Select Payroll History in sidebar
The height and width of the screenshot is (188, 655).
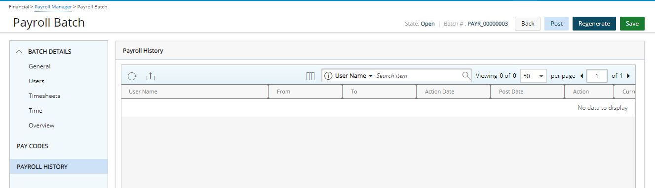(x=59, y=166)
